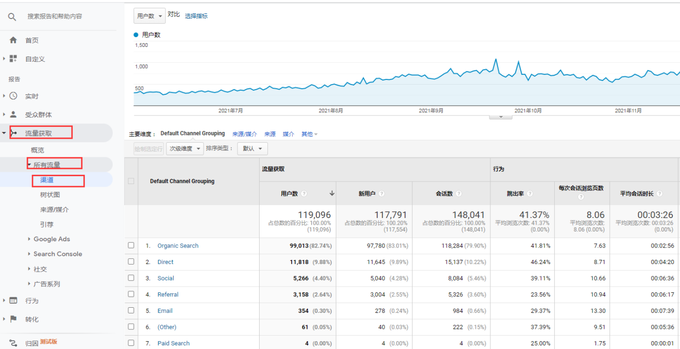Click the 行为 behavior icon in sidebar
Viewport: 680px width, 349px height.
13,301
